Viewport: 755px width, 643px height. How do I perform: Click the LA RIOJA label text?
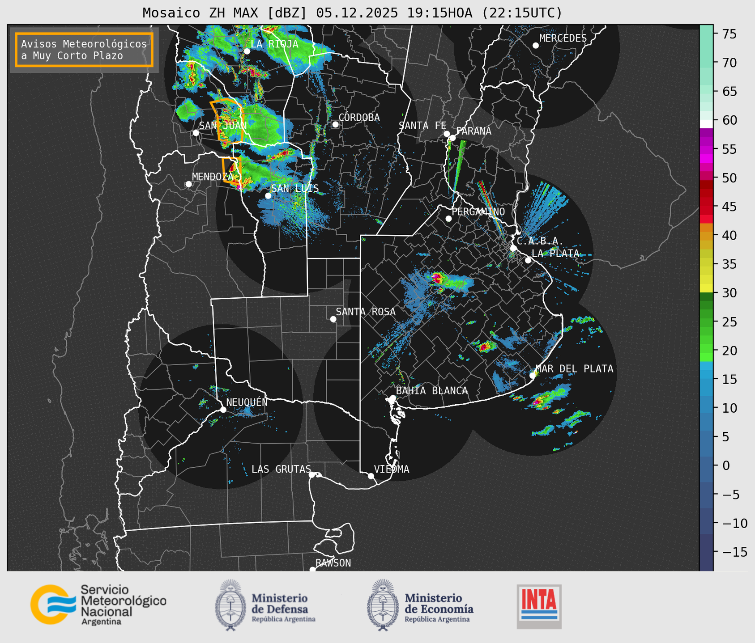pyautogui.click(x=274, y=44)
